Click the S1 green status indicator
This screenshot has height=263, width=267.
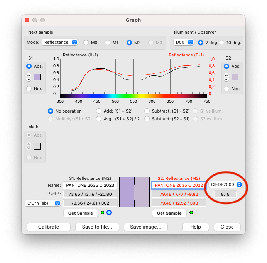(102, 213)
